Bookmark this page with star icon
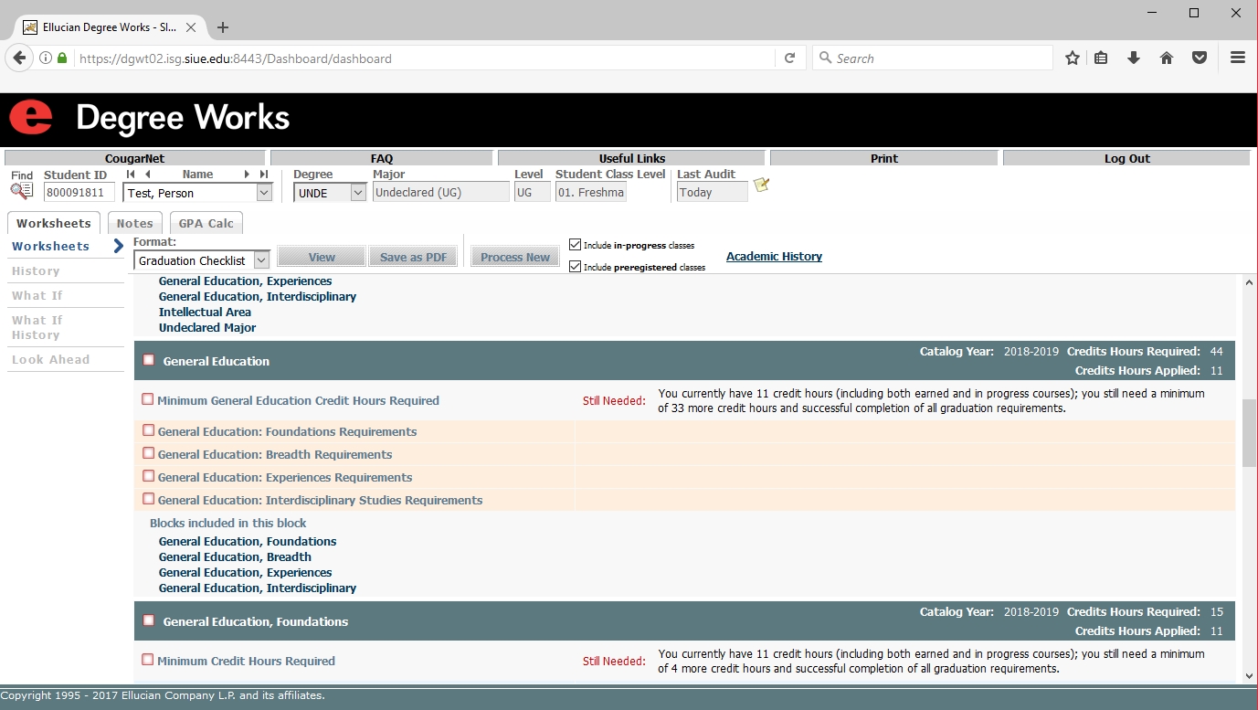This screenshot has width=1258, height=710. [x=1073, y=58]
